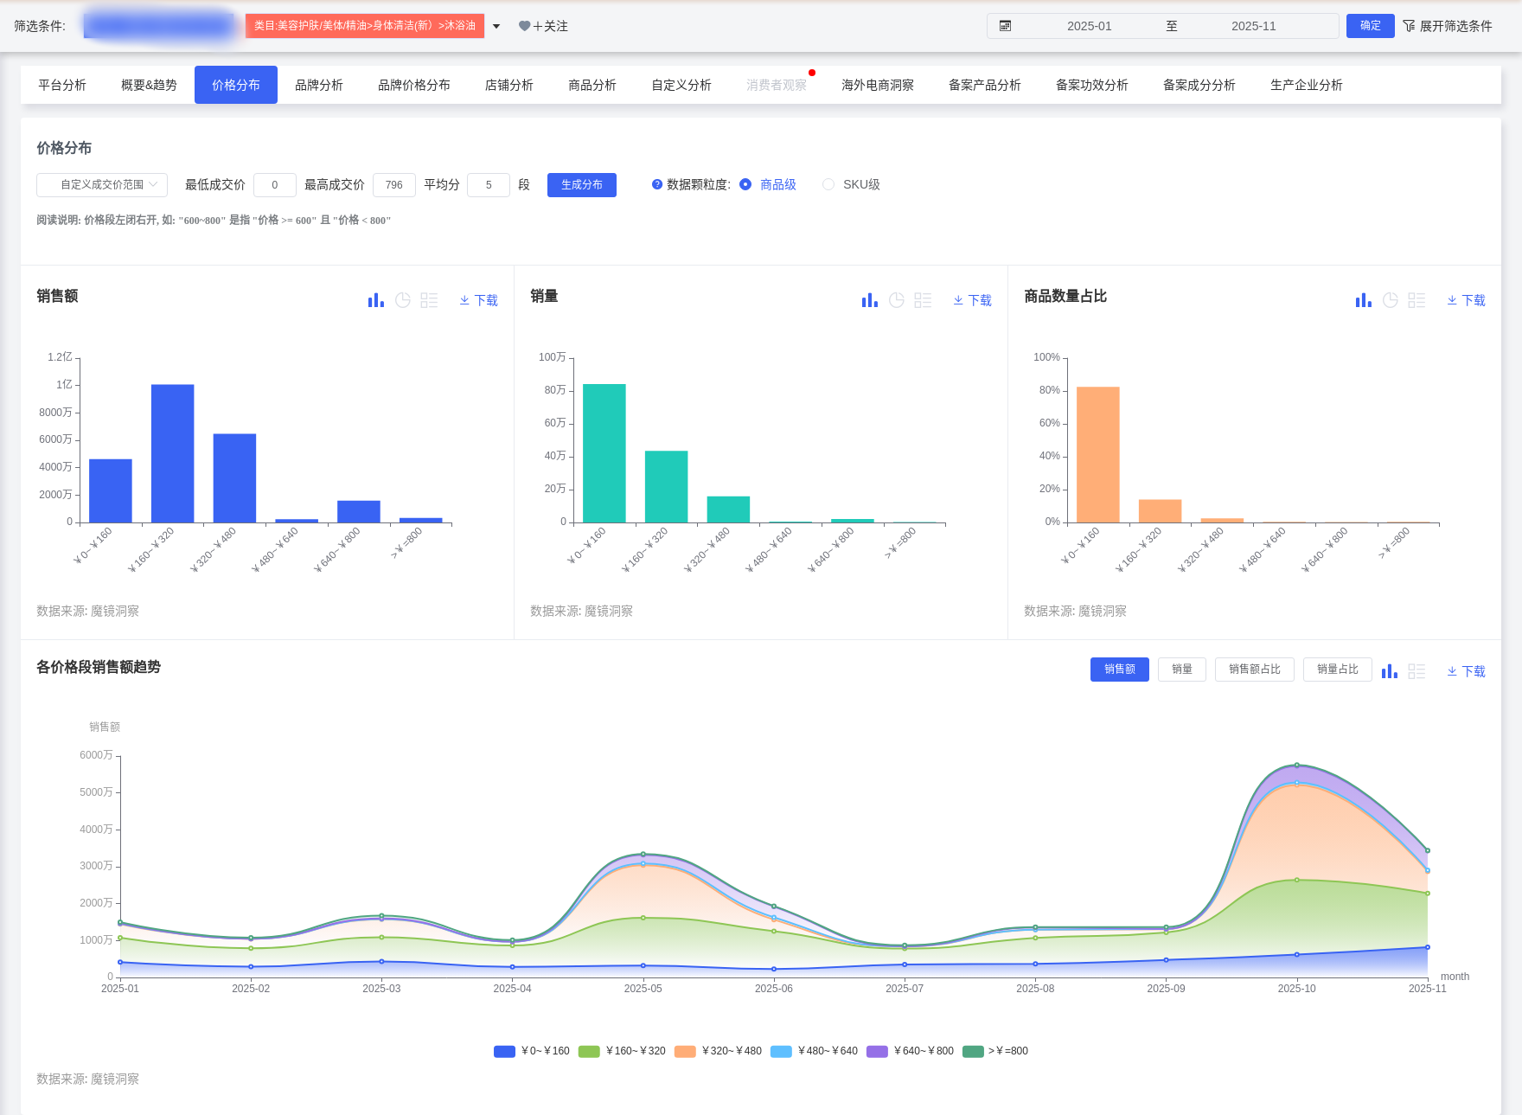Viewport: 1522px width, 1115px height.
Task: Show 商品数量占比 as table list view
Action: coord(1416,300)
